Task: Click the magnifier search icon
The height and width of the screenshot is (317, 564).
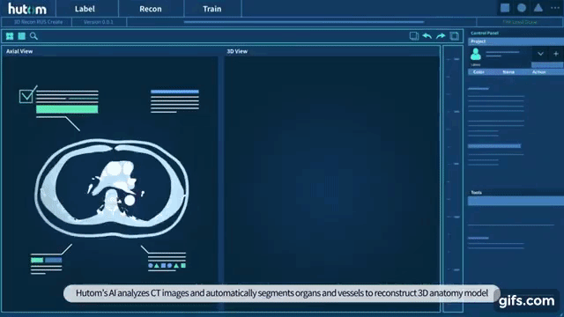Action: tap(33, 36)
